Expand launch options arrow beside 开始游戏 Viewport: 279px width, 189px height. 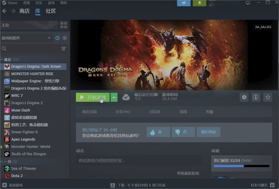point(114,97)
